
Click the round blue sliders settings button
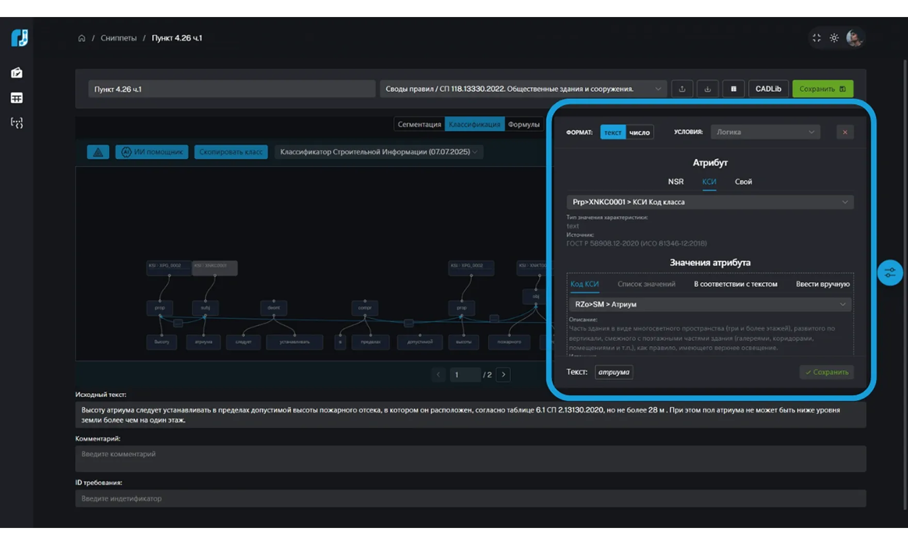click(x=890, y=272)
